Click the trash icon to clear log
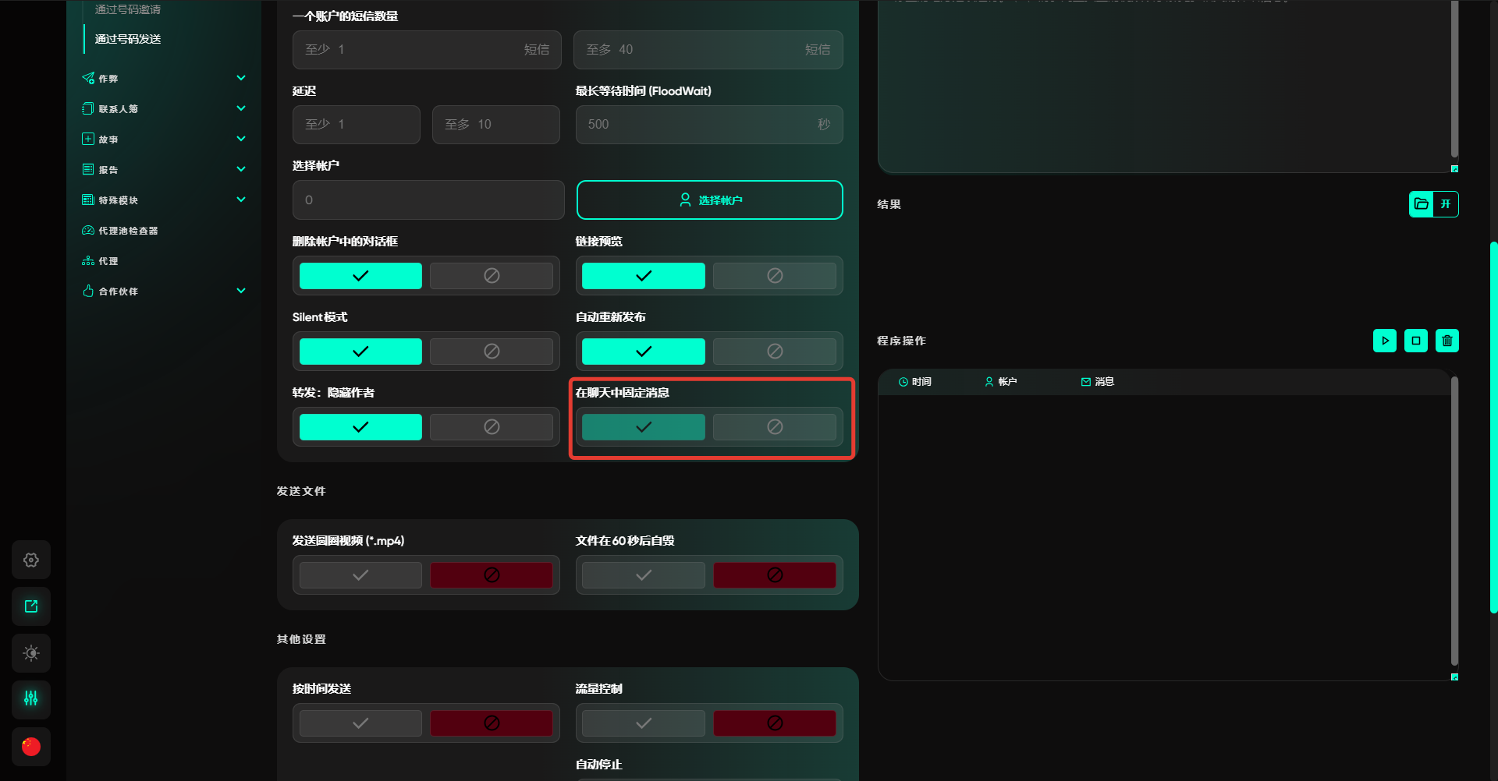This screenshot has width=1498, height=781. [x=1447, y=341]
